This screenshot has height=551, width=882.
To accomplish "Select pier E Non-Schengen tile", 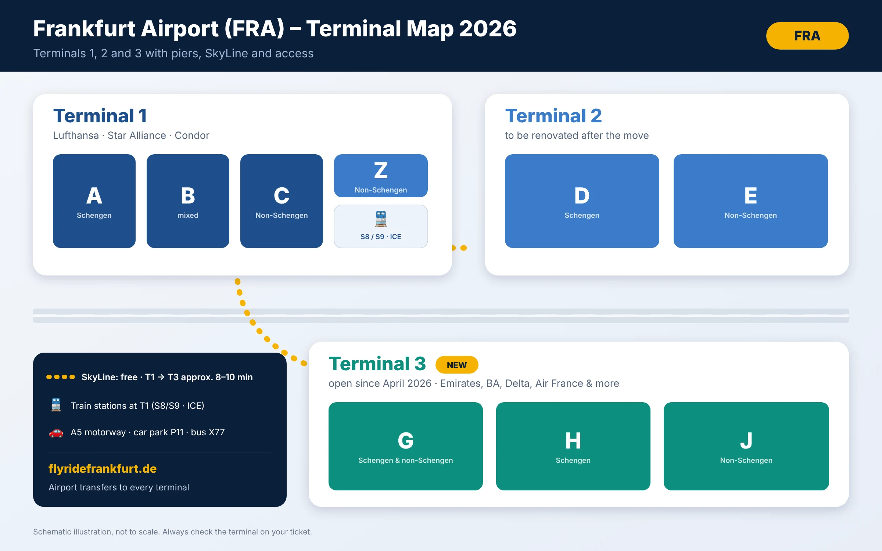I will pyautogui.click(x=751, y=201).
